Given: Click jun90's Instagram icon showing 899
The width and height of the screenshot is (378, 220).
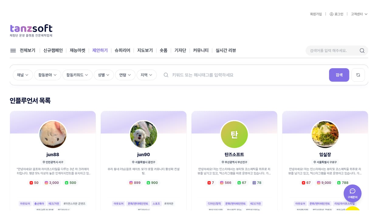Looking at the screenshot, I should [x=131, y=183].
